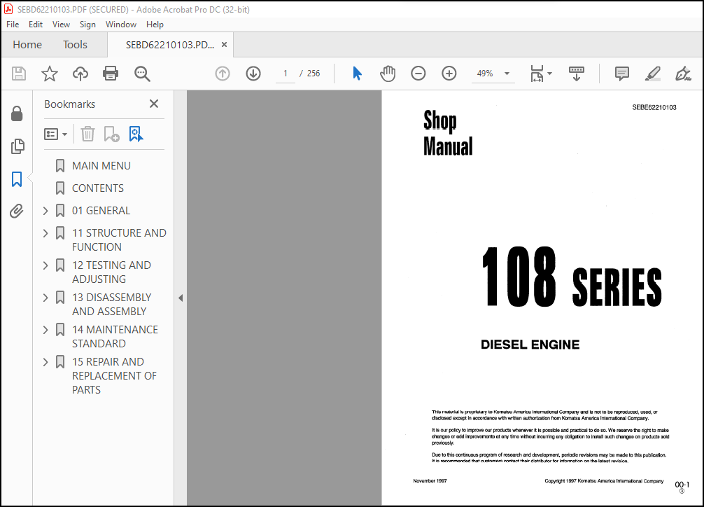Open 12 TESTING AND ADJUSTING bookmark
Screen dimensions: 704x507
click(x=111, y=272)
